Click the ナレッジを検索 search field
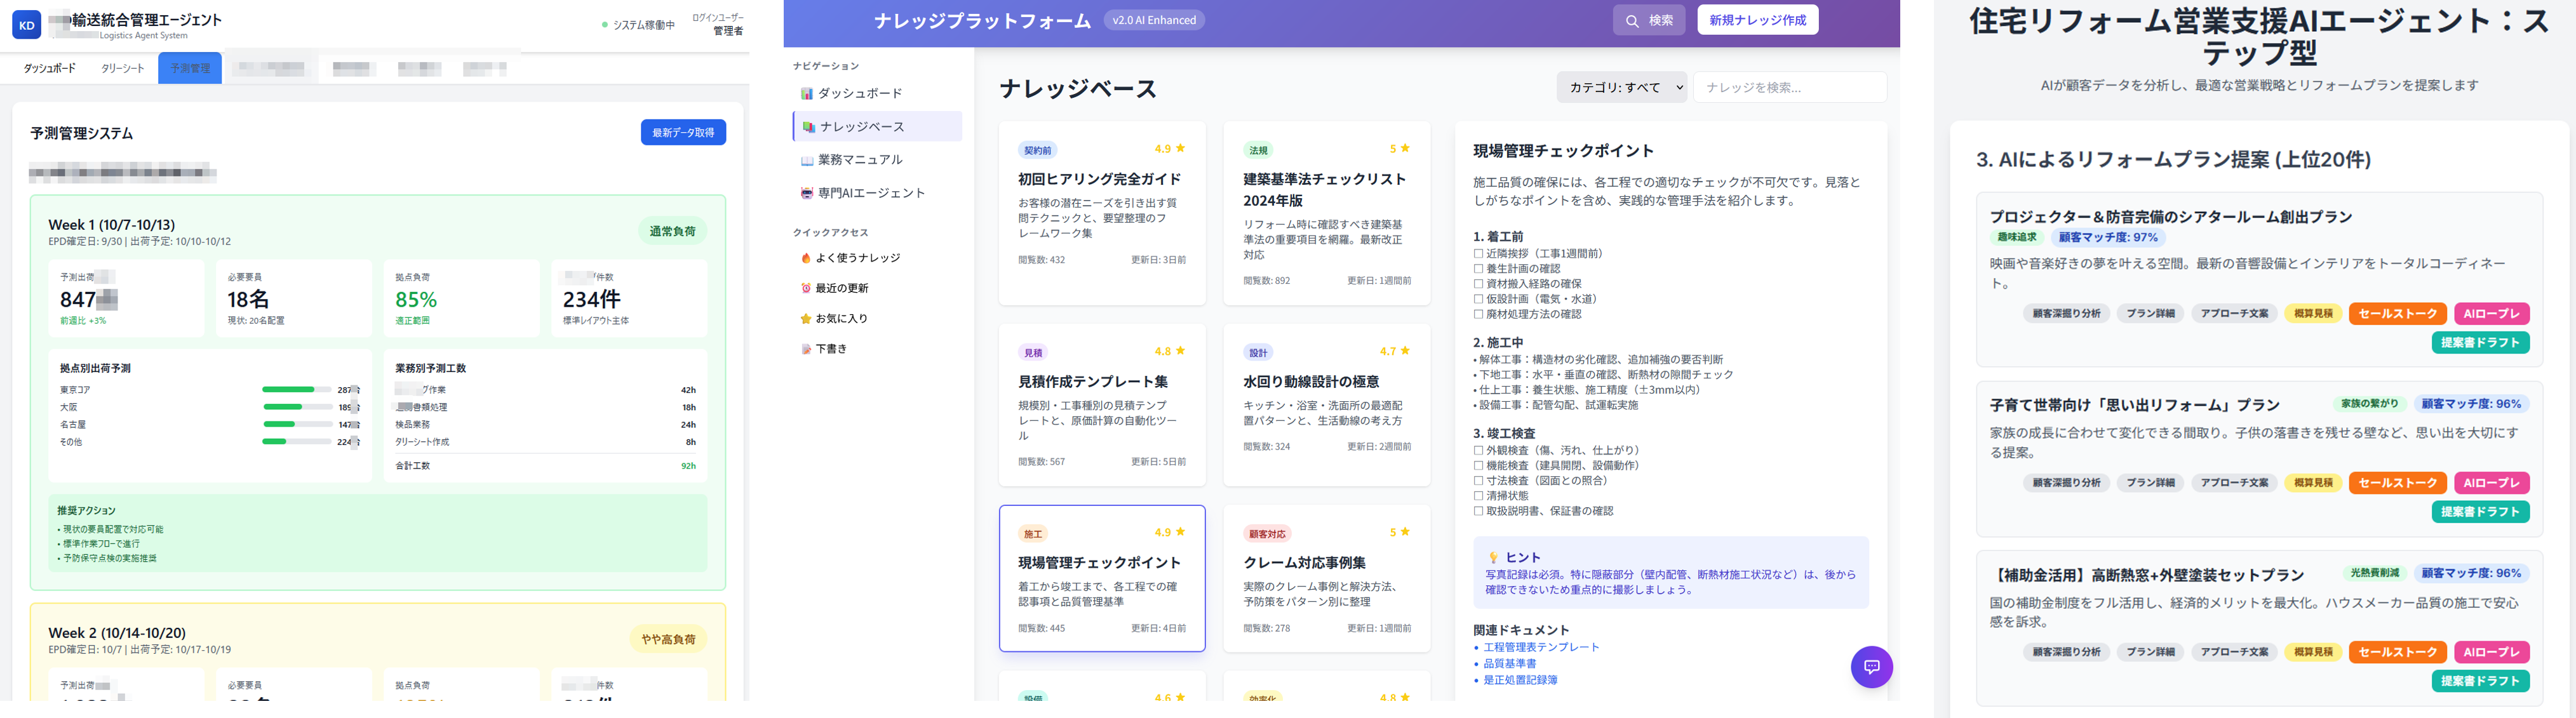The height and width of the screenshot is (718, 2576). 1790,87
